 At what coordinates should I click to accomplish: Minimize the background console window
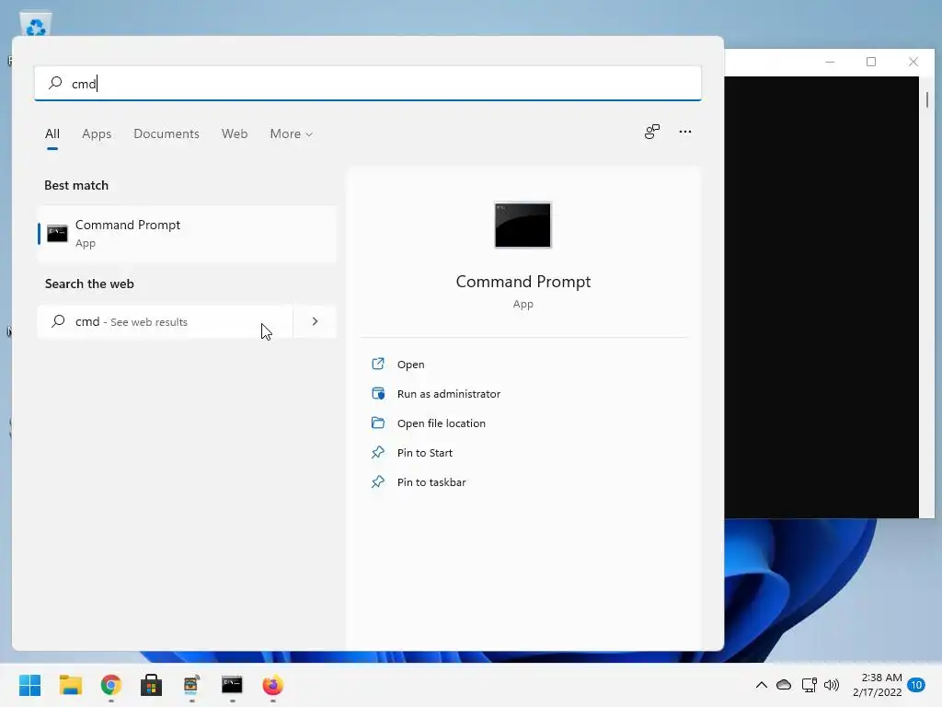tap(830, 62)
